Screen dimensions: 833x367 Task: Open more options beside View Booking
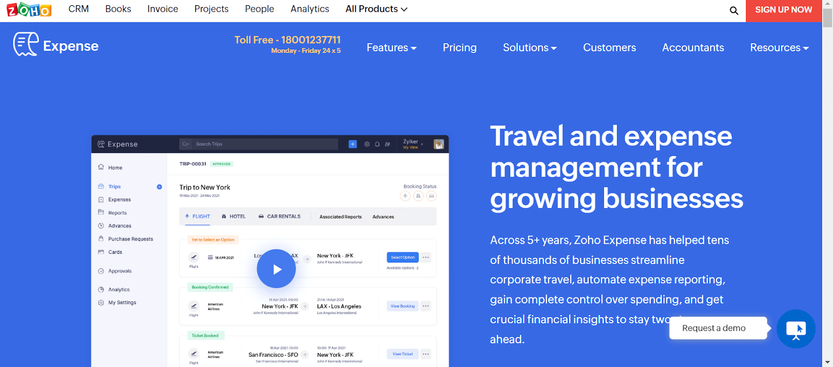[x=426, y=306]
